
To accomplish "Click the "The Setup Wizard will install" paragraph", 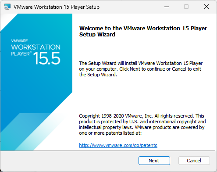I will 141,69.
